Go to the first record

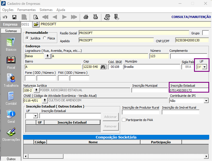pos(45,17)
